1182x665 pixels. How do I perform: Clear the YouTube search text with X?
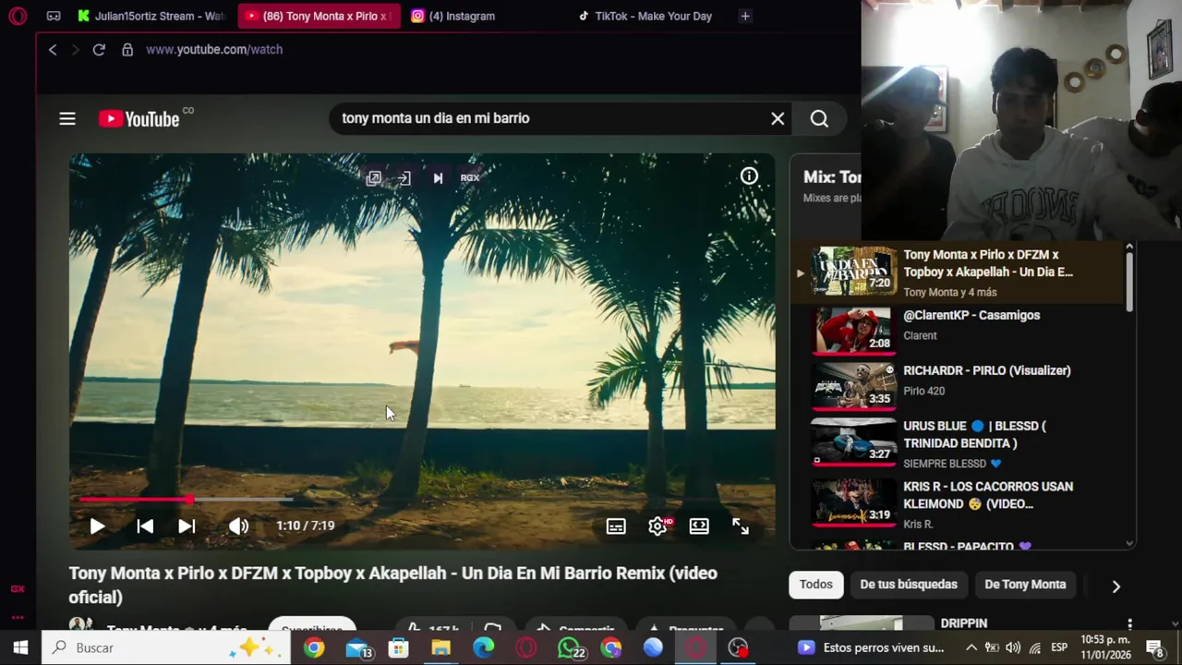778,118
